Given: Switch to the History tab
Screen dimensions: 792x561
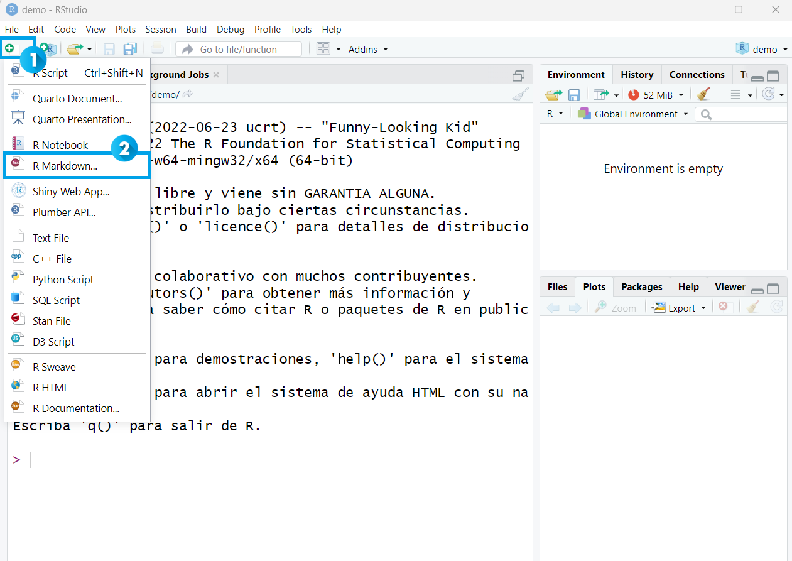Looking at the screenshot, I should click(637, 74).
